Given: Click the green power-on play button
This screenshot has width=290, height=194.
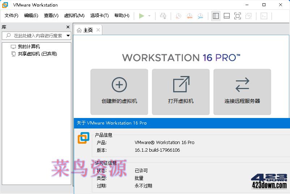Looking at the screenshot, I should (x=141, y=16).
